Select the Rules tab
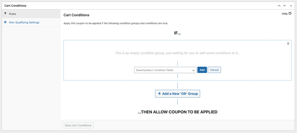The image size is (297, 133). tap(31, 14)
